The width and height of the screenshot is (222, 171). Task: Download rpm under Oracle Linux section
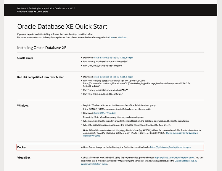(113, 58)
